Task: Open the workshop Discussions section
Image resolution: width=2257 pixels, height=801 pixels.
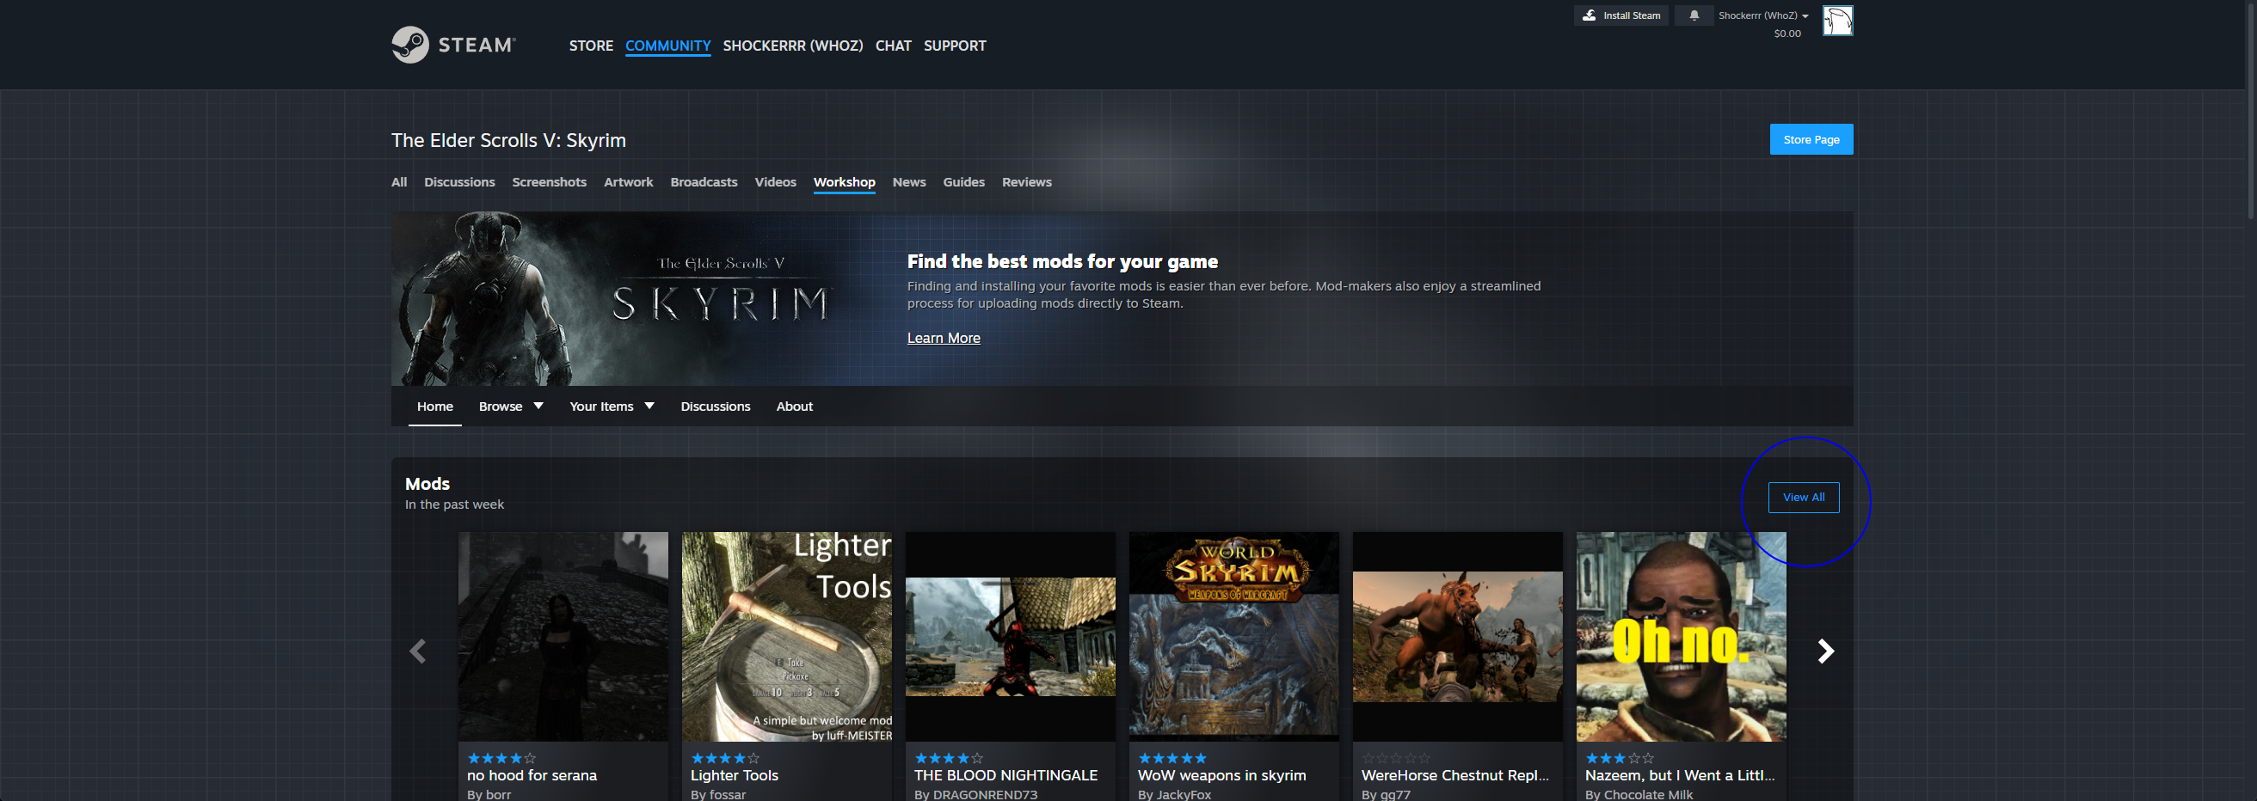Action: click(715, 407)
